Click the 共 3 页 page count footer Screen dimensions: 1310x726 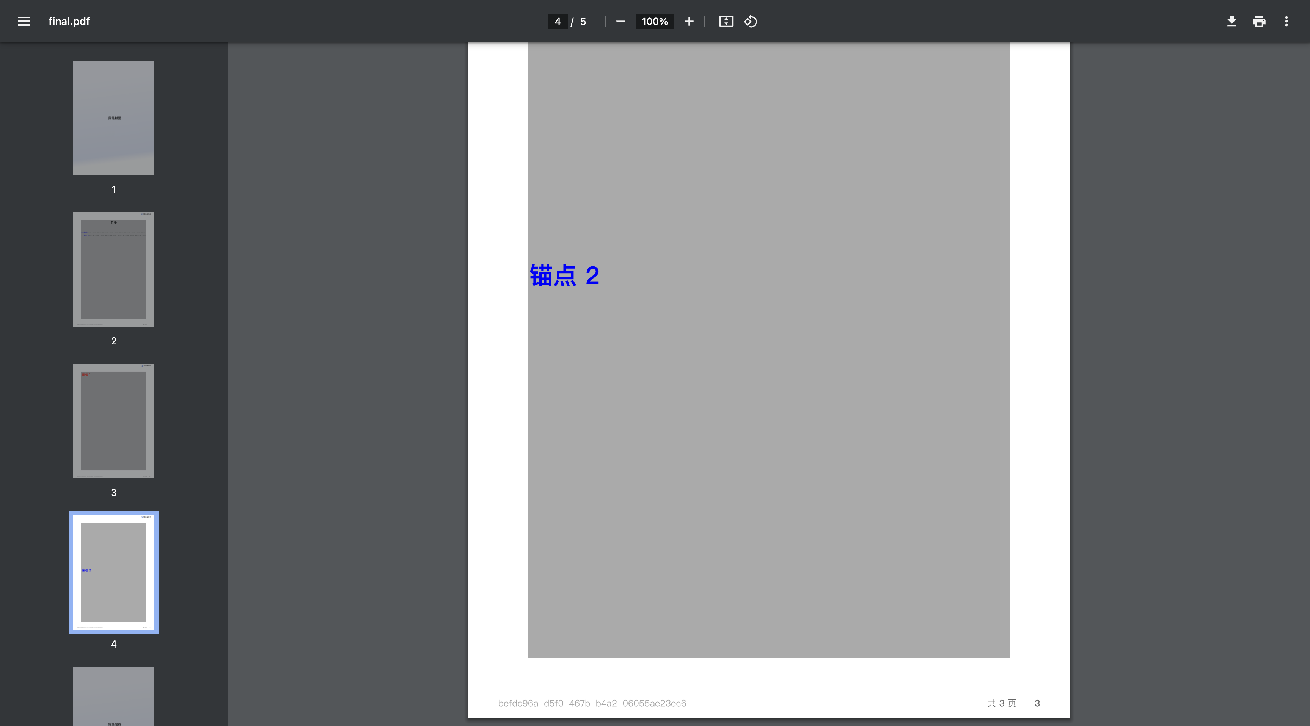1001,703
